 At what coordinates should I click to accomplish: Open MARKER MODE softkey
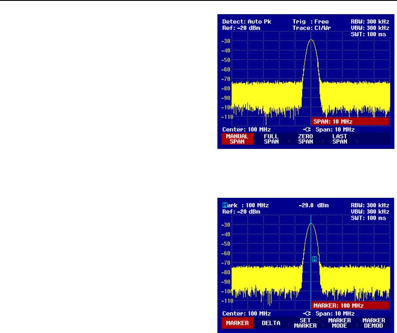pos(339,323)
